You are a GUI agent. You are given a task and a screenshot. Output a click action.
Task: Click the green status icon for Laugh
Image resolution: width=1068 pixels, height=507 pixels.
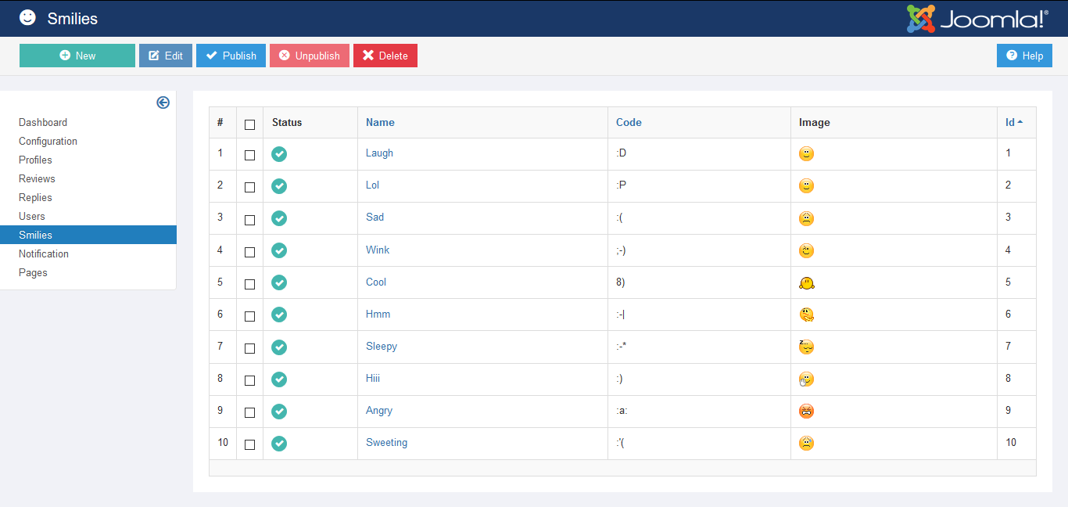pyautogui.click(x=279, y=154)
